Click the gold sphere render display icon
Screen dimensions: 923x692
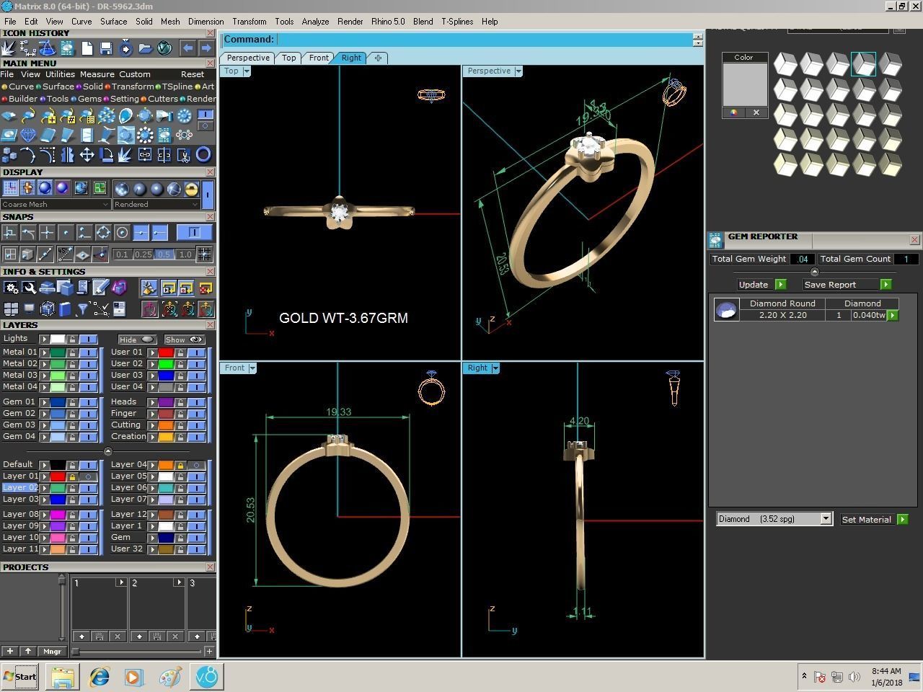click(191, 189)
